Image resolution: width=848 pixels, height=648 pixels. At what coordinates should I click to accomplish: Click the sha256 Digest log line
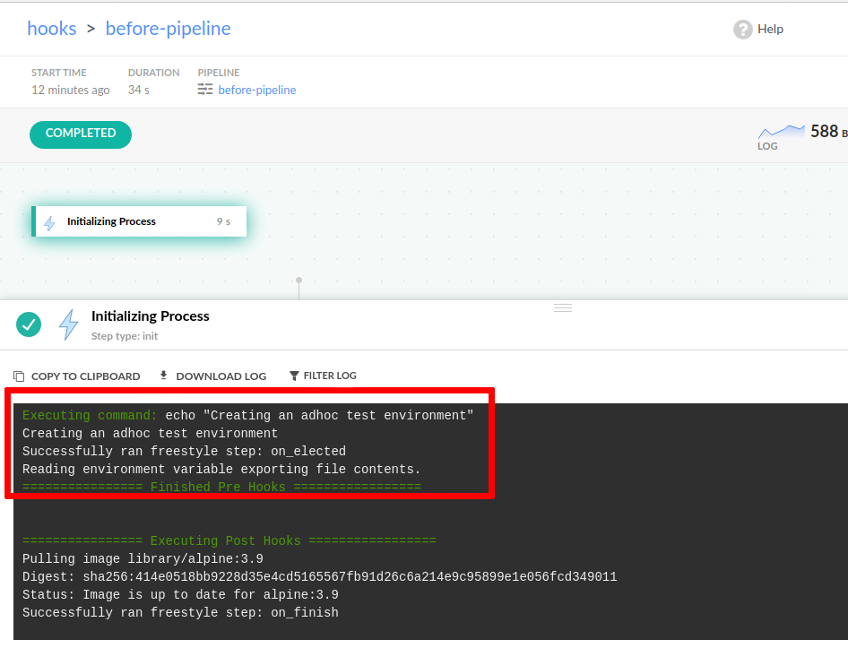[x=319, y=577]
